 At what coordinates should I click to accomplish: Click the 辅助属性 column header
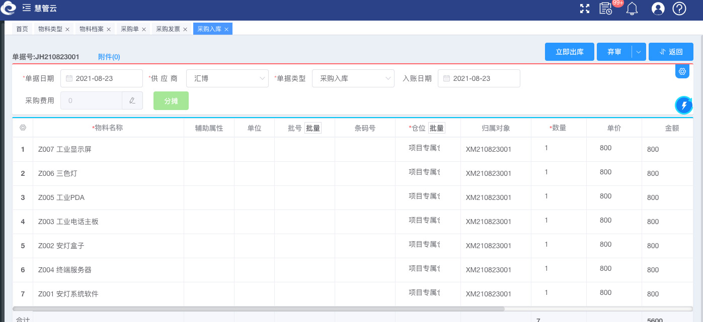click(209, 128)
